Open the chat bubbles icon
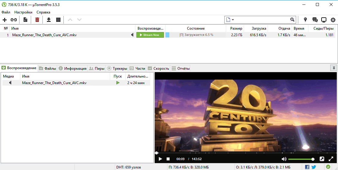The image size is (338, 170). pyautogui.click(x=315, y=20)
